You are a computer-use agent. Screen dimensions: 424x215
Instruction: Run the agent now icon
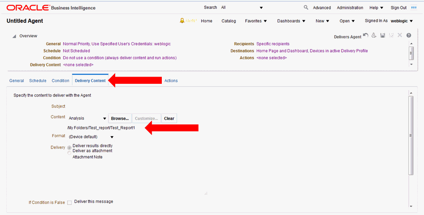374,36
